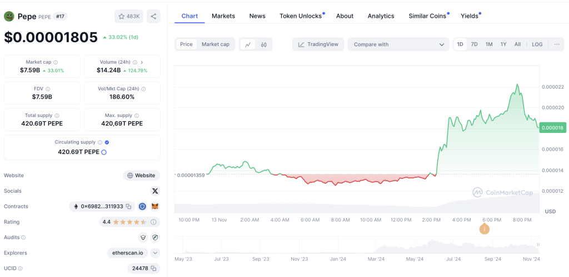Open the Yields tab
This screenshot has height=277, width=569.
tap(470, 16)
